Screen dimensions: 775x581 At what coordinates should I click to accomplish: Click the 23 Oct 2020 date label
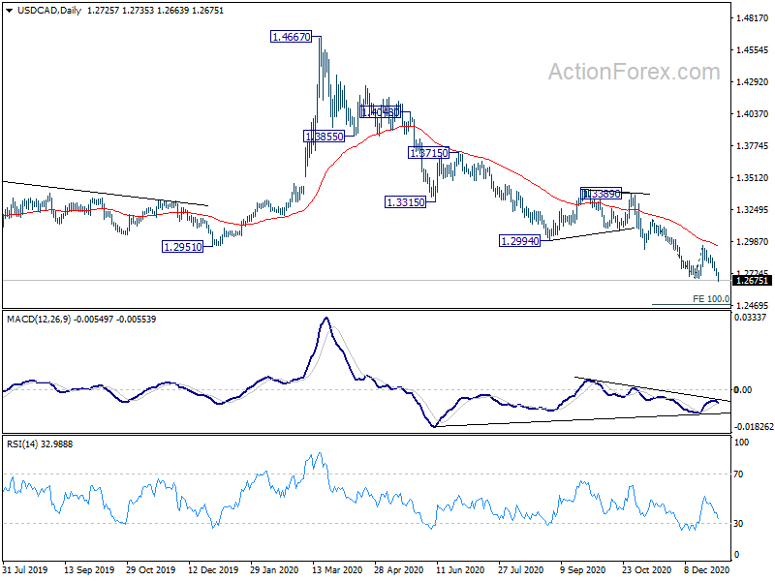(646, 569)
